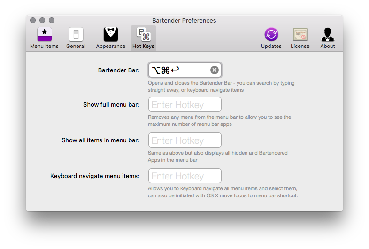Open the Appearance tuxedo pane
The width and height of the screenshot is (369, 249).
coord(111,38)
